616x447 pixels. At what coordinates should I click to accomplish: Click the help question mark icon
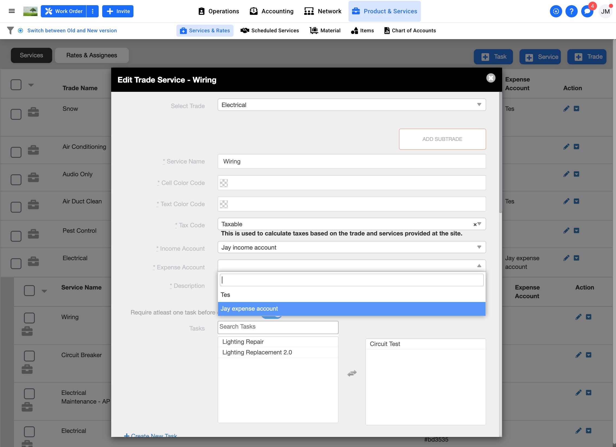pyautogui.click(x=571, y=11)
